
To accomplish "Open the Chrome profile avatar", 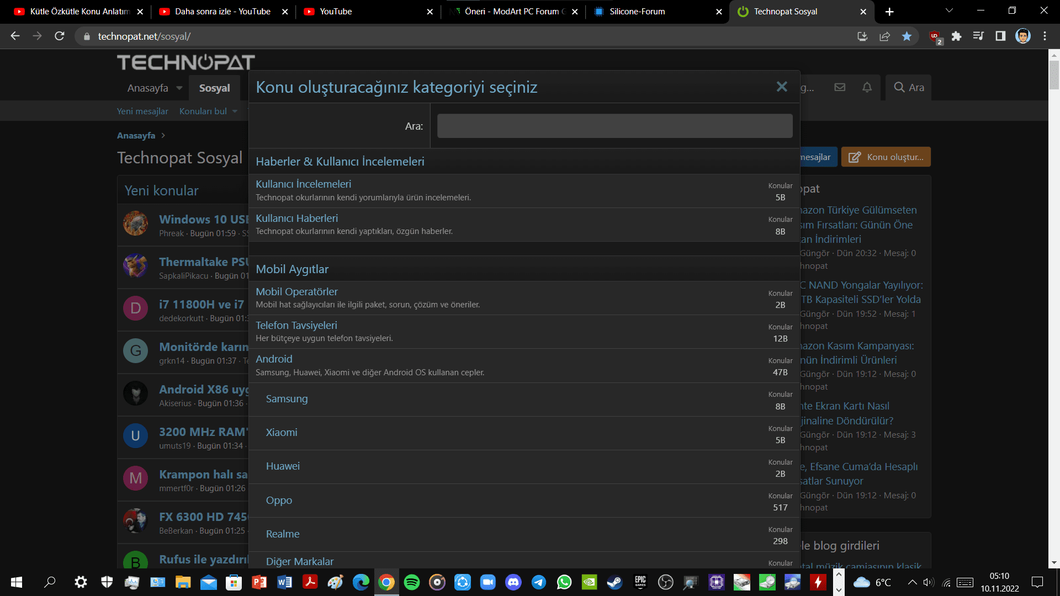I will pos(1023,36).
